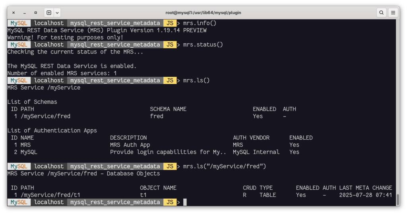Click the "List of Schemas" heading
Image resolution: width=407 pixels, height=214 pixels.
(x=32, y=102)
